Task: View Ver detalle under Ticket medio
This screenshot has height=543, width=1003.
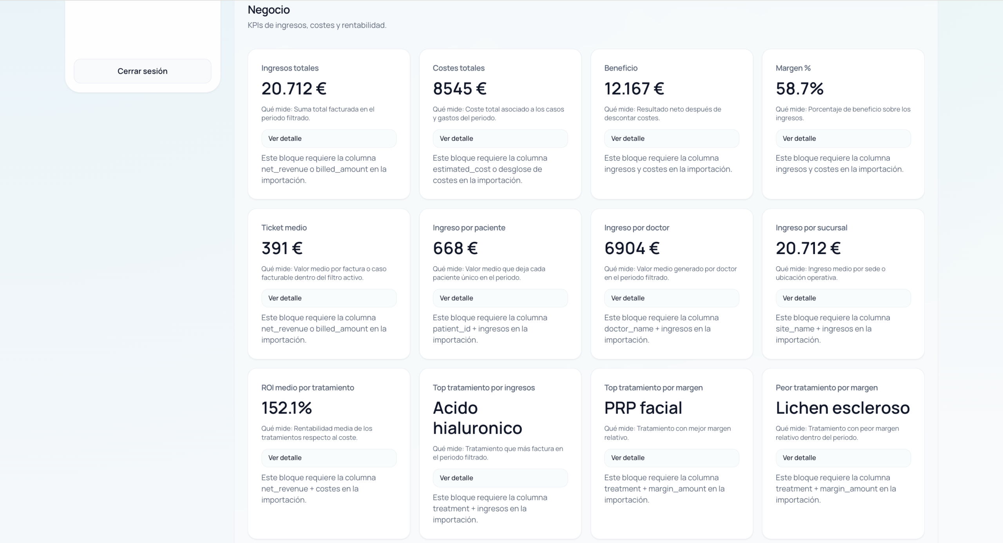Action: tap(329, 298)
